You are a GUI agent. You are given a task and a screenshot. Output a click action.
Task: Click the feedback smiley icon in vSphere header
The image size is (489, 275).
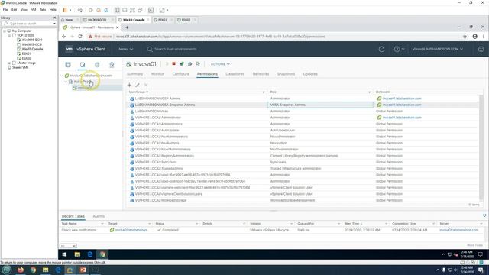(x=481, y=49)
